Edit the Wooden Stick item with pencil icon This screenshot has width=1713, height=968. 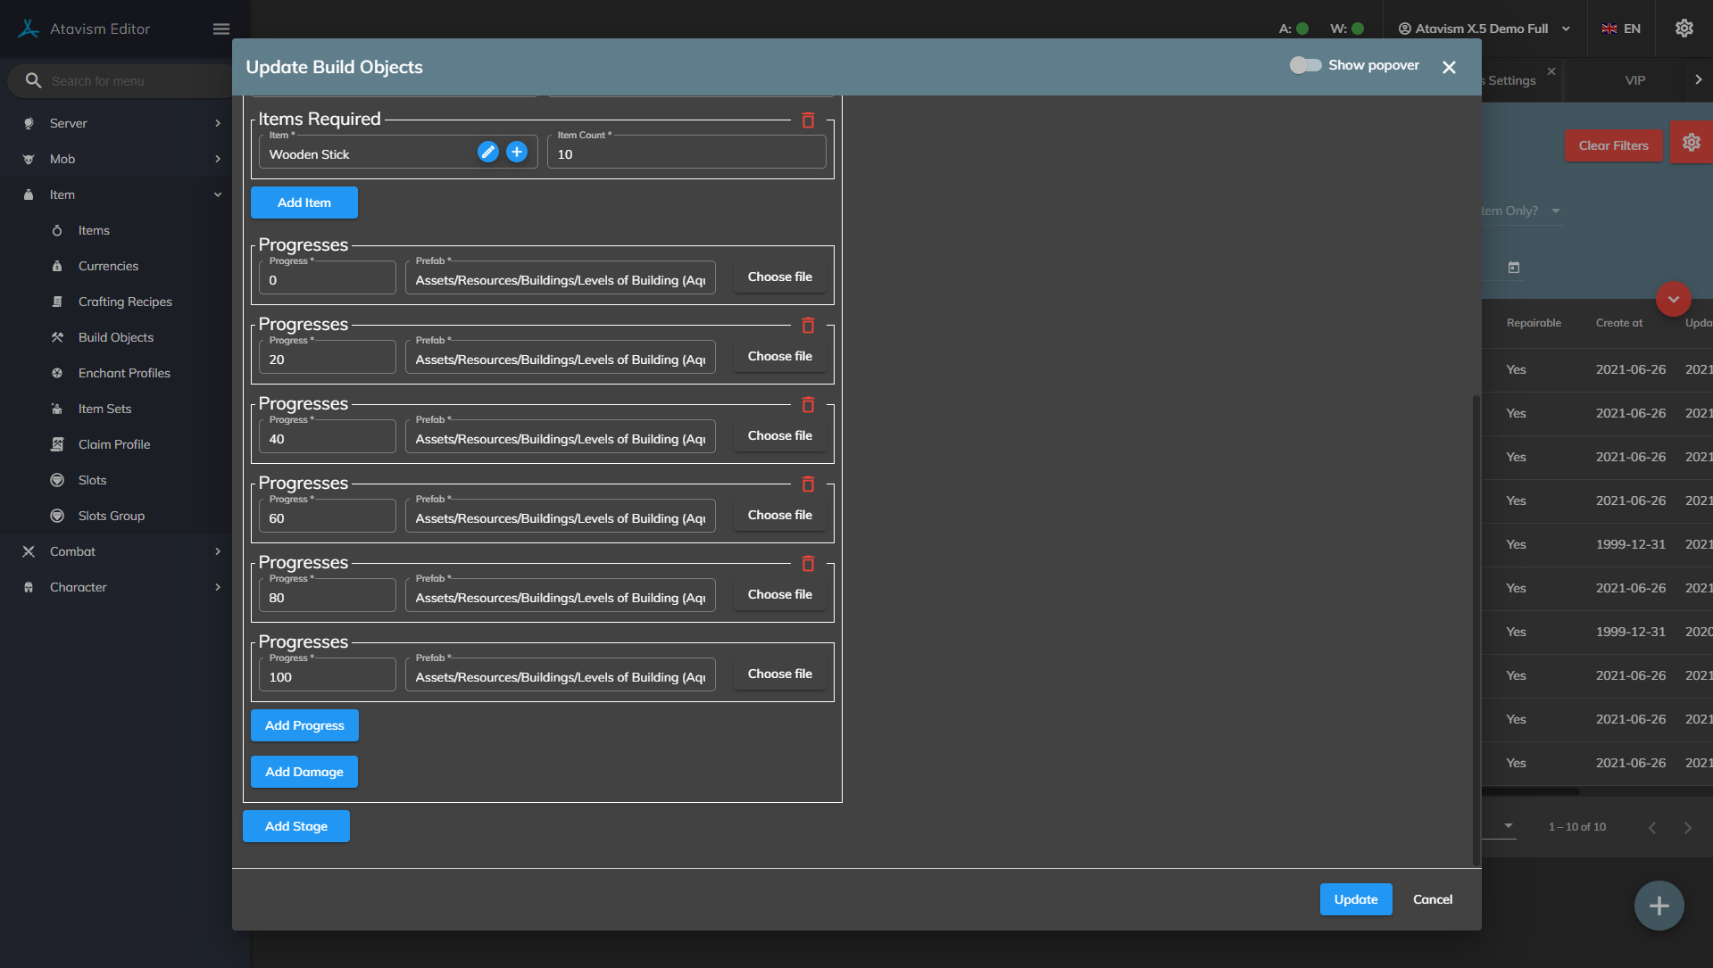(487, 153)
